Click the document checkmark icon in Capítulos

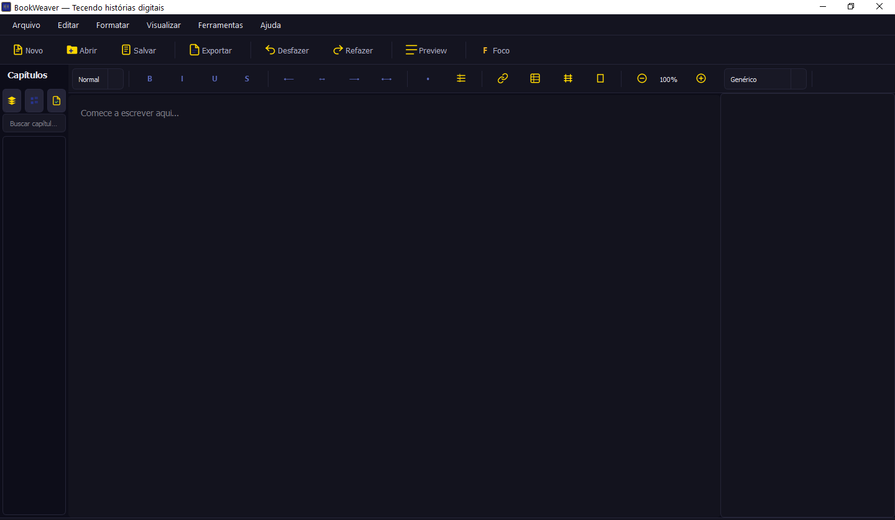(x=57, y=101)
